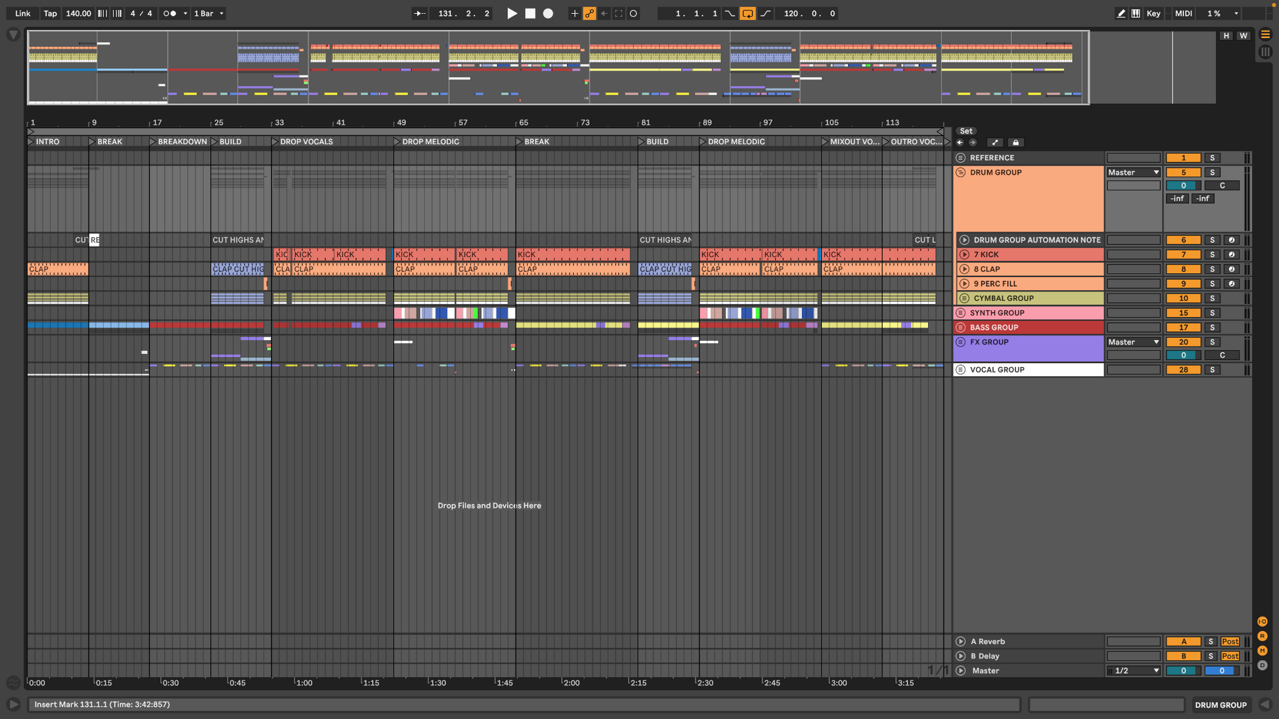Image resolution: width=1279 pixels, height=719 pixels.
Task: Toggle the Automation Arm icon
Action: [590, 13]
